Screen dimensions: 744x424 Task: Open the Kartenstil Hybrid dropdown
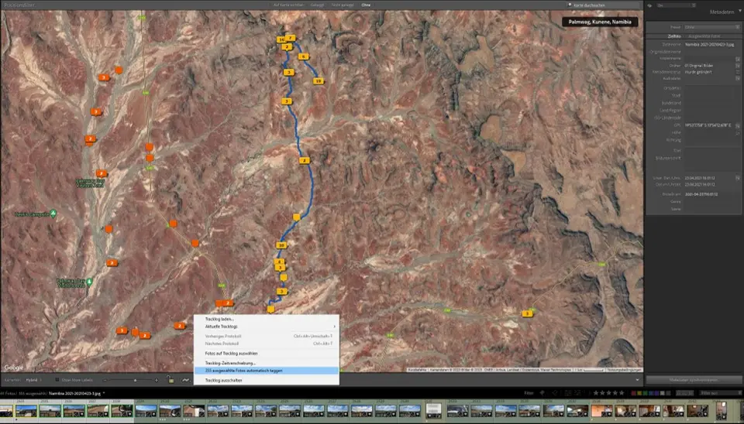[x=33, y=380]
